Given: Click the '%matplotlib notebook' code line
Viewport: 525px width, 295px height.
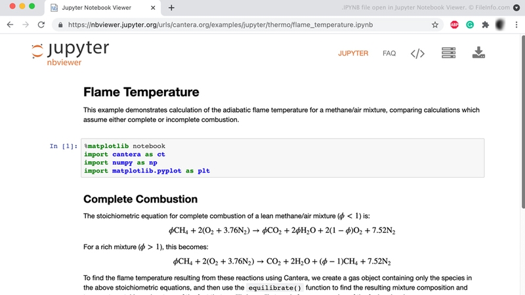Looking at the screenshot, I should point(125,146).
